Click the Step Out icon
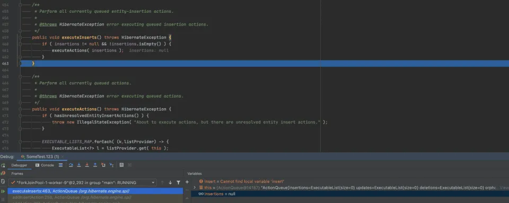Viewport: 509px width, 203px height. 95,165
